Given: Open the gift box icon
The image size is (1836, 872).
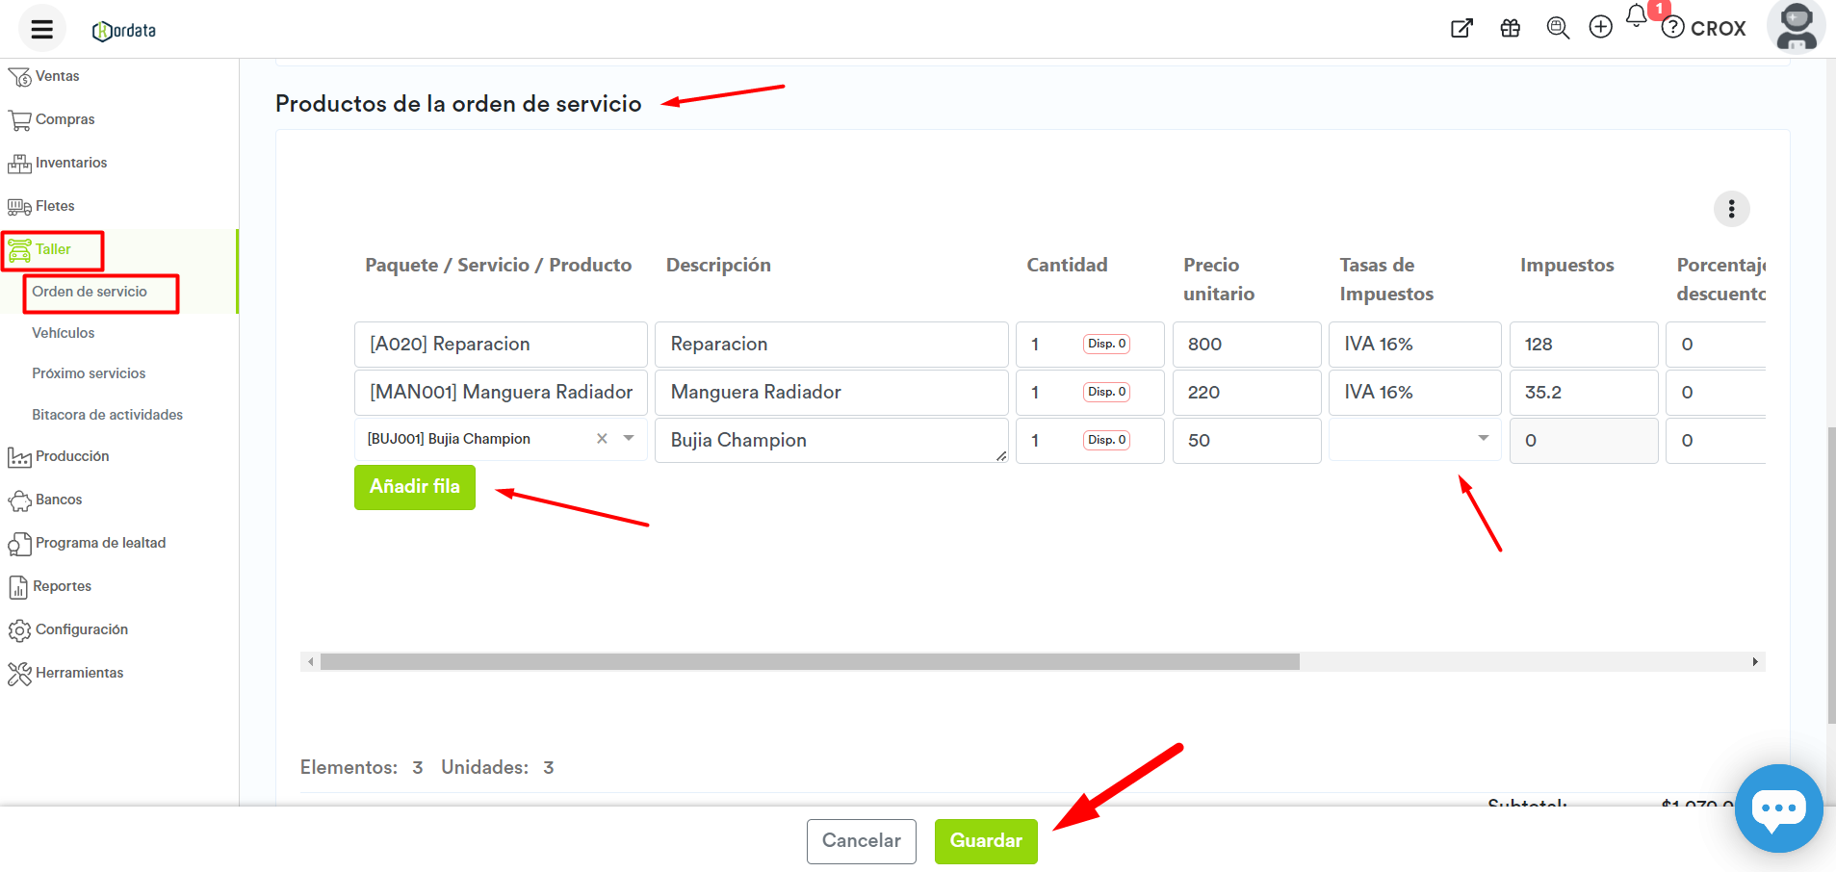Looking at the screenshot, I should pyautogui.click(x=1510, y=28).
